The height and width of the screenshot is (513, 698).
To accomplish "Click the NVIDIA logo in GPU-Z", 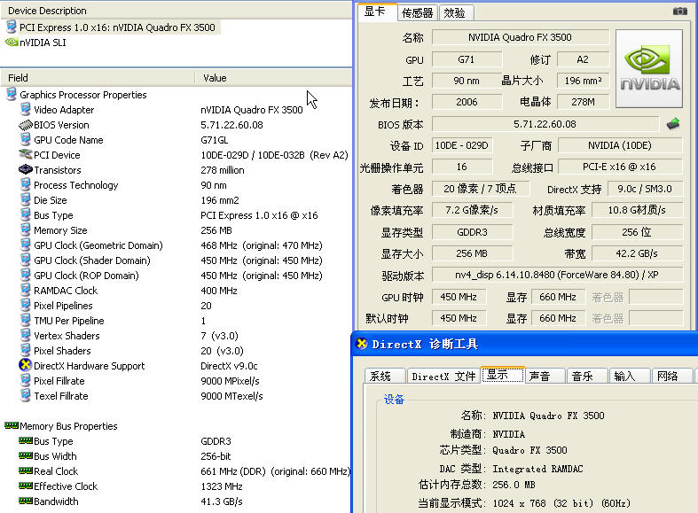I will [649, 68].
